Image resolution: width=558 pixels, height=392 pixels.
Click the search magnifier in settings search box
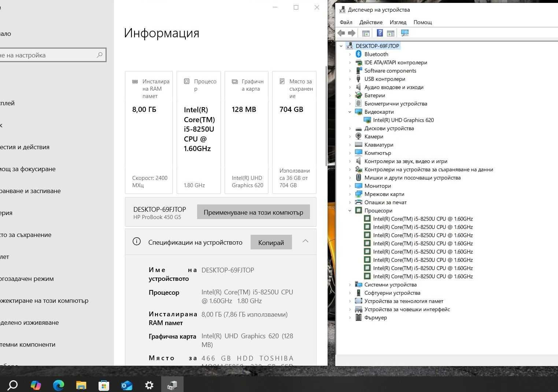click(100, 55)
